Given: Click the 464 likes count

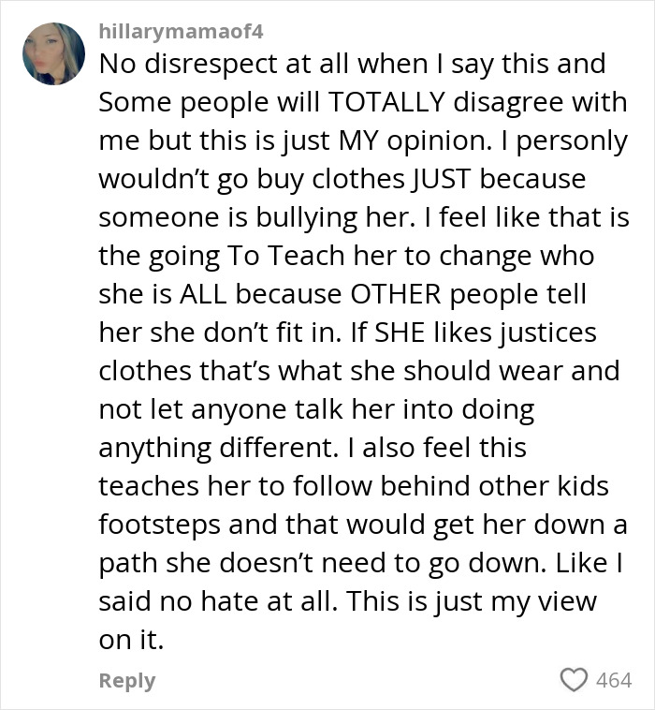Looking at the screenshot, I should click(x=614, y=681).
